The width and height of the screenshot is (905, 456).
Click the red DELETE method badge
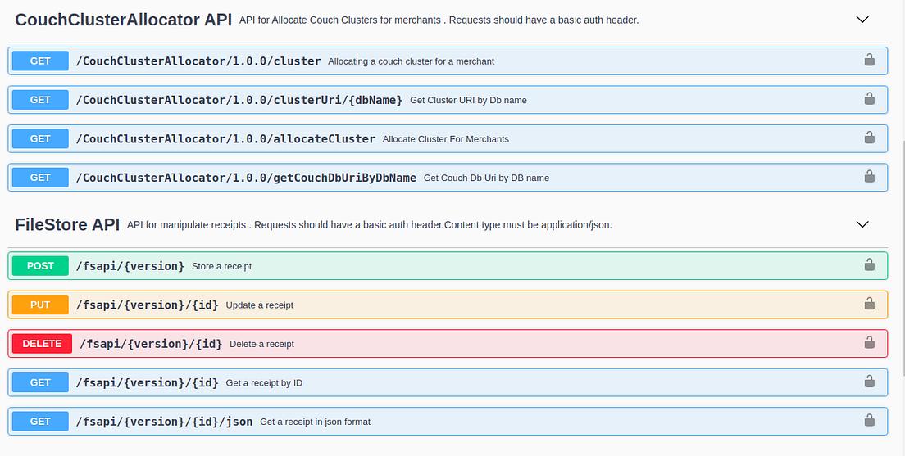point(42,344)
